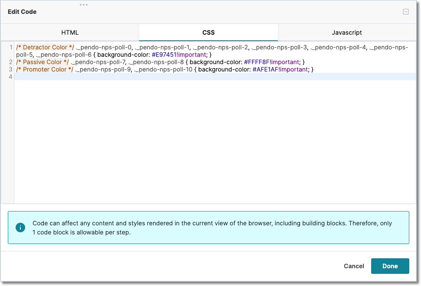Click line number 1 in the gutter
The width and height of the screenshot is (421, 286).
[x=10, y=47]
